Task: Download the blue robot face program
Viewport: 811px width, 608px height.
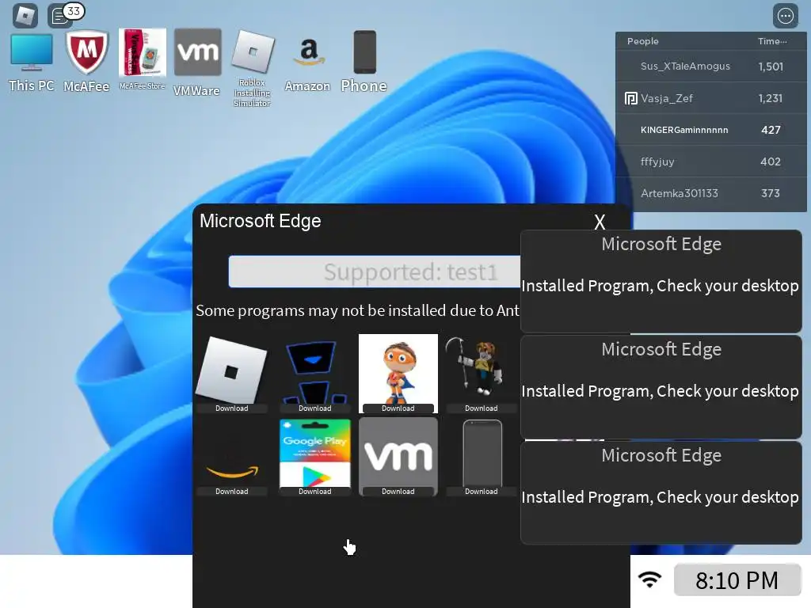Action: 315,408
